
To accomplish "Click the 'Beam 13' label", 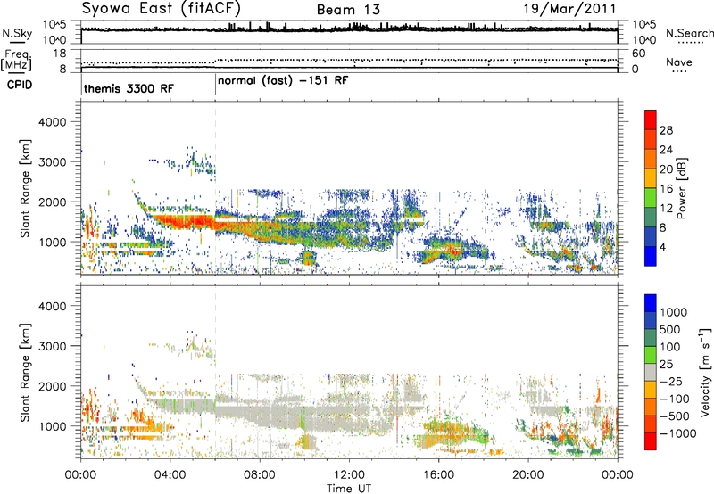I will tap(348, 10).
